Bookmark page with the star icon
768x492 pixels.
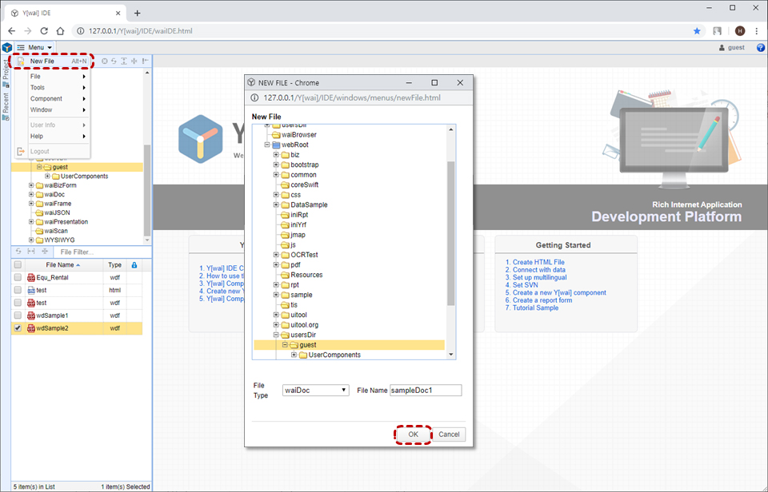tap(697, 31)
